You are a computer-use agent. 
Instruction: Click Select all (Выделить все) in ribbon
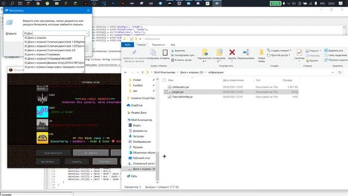tap(333, 51)
